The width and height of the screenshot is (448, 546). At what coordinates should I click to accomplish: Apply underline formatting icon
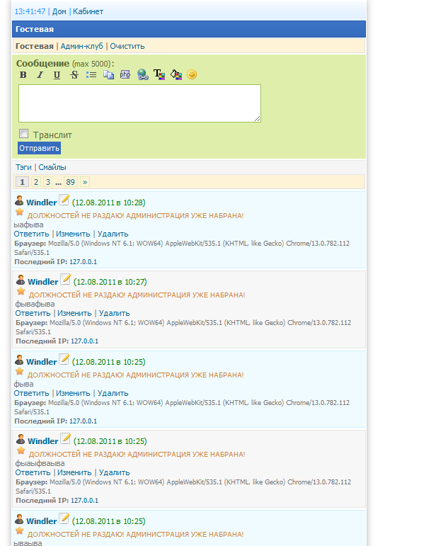57,75
